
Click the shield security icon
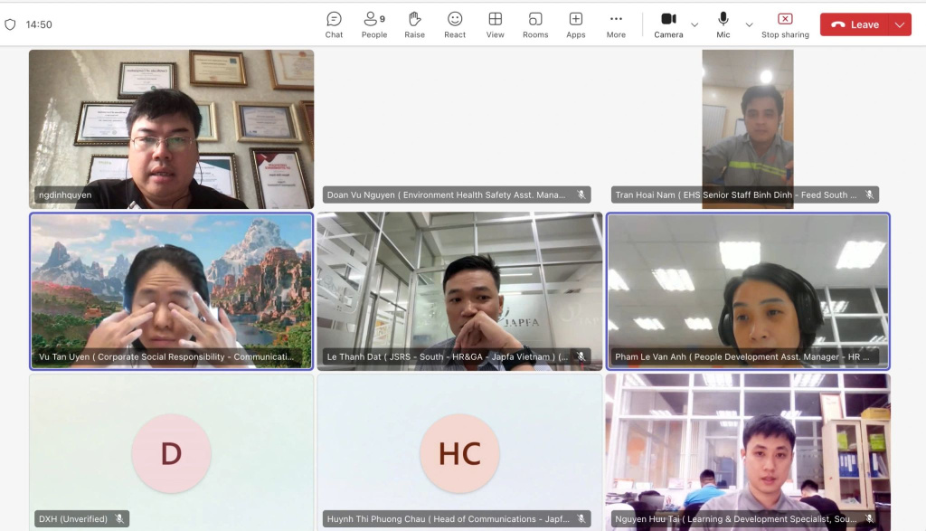tap(11, 24)
